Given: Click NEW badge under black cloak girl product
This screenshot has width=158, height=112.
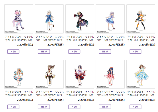Looking at the screenshot, I should [x=74, y=52].
